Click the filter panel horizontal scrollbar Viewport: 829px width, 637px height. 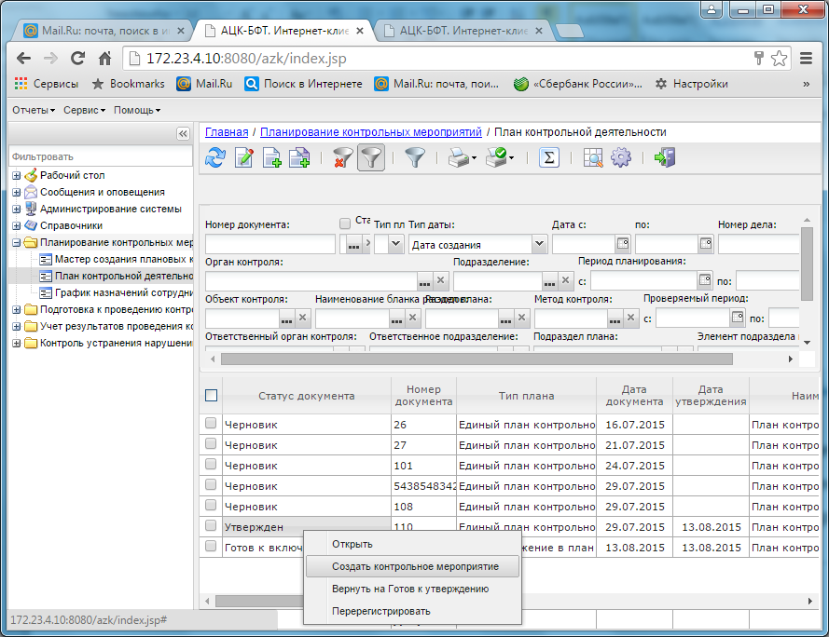477,359
